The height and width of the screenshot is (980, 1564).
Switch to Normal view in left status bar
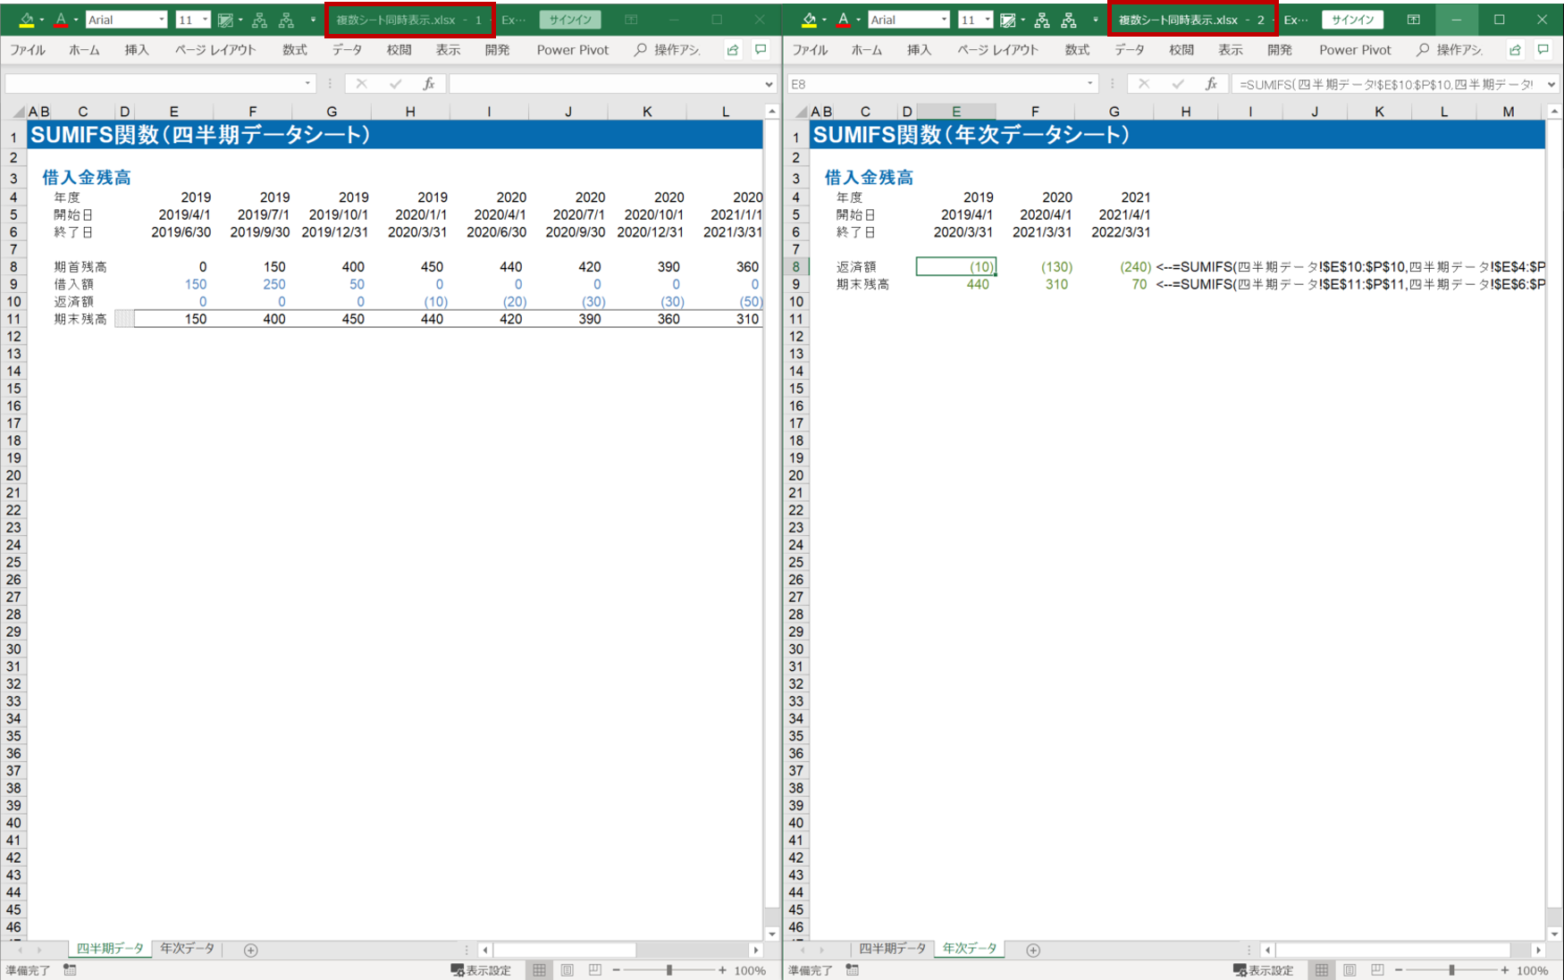coord(539,970)
